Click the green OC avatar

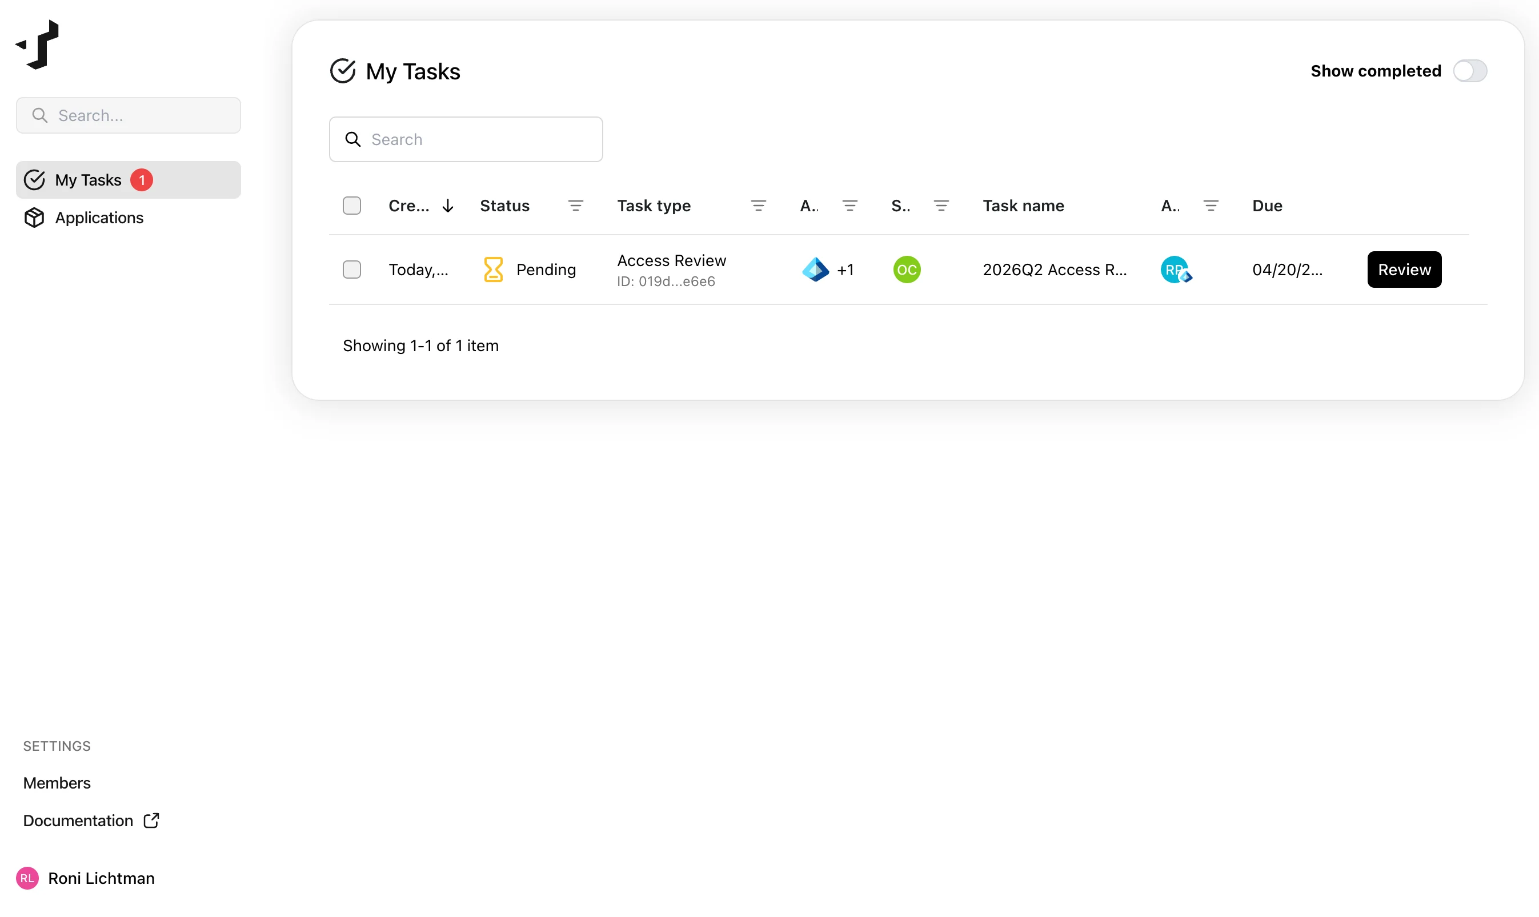(x=907, y=270)
